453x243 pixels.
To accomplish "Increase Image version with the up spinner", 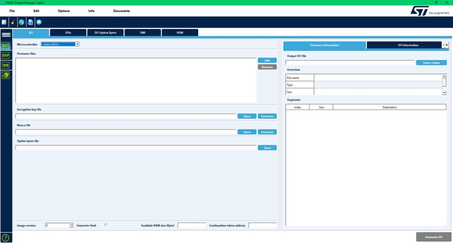I will point(71,224).
